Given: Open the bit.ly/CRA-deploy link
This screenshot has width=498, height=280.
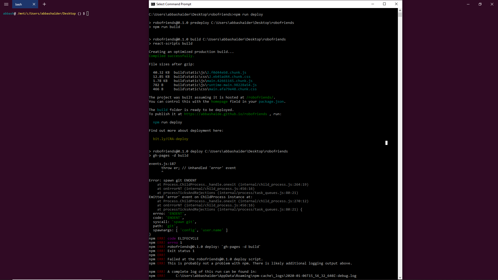Looking at the screenshot, I should (x=170, y=139).
